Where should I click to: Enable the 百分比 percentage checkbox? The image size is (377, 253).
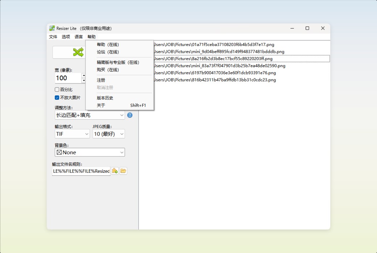(57, 89)
